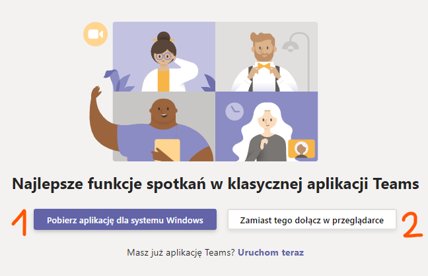Choose "Zamiast tego dołącz w przeglądarce"
The height and width of the screenshot is (276, 428).
click(312, 219)
